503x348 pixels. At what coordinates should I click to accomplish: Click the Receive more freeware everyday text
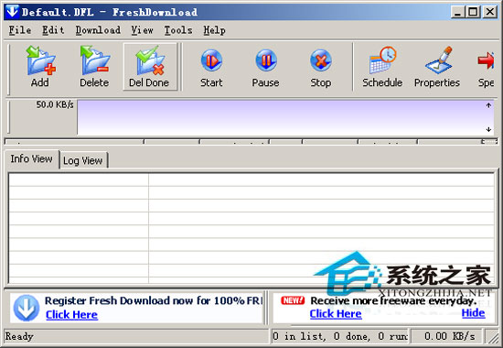point(393,300)
